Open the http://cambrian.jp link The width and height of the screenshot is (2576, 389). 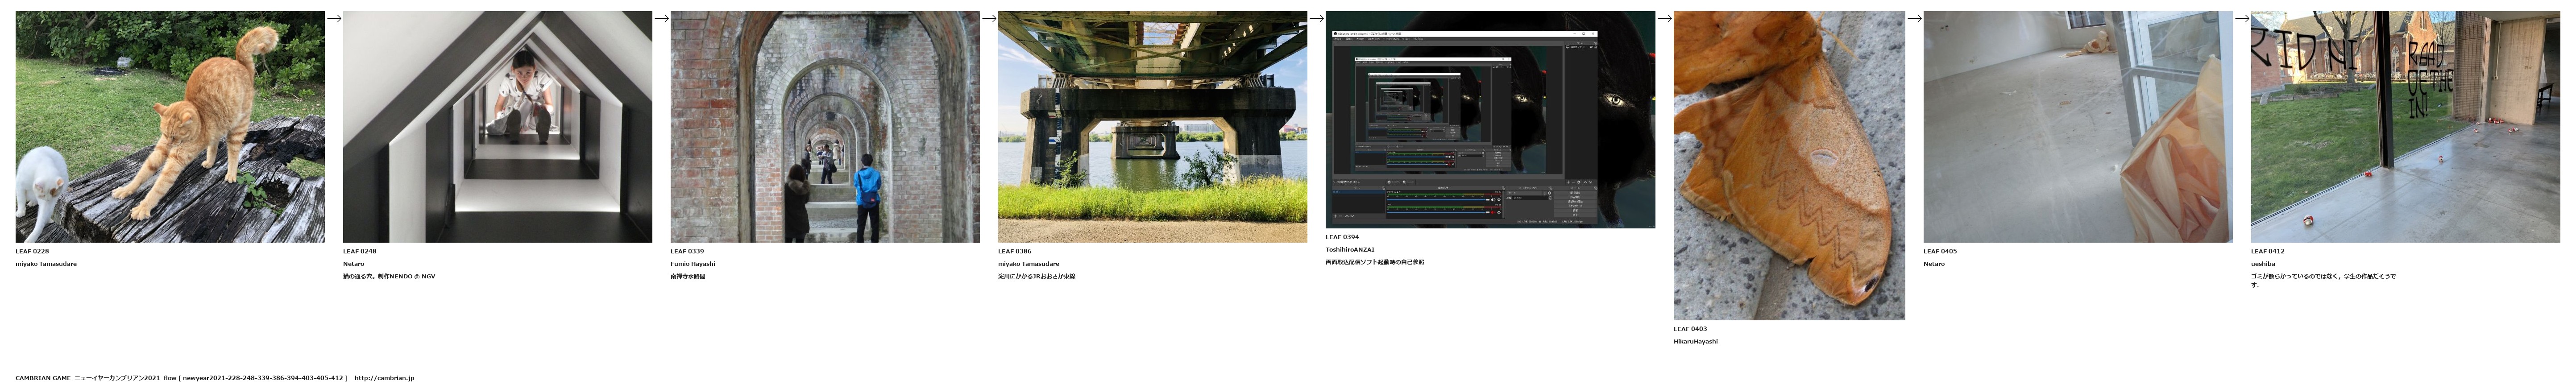pyautogui.click(x=384, y=378)
